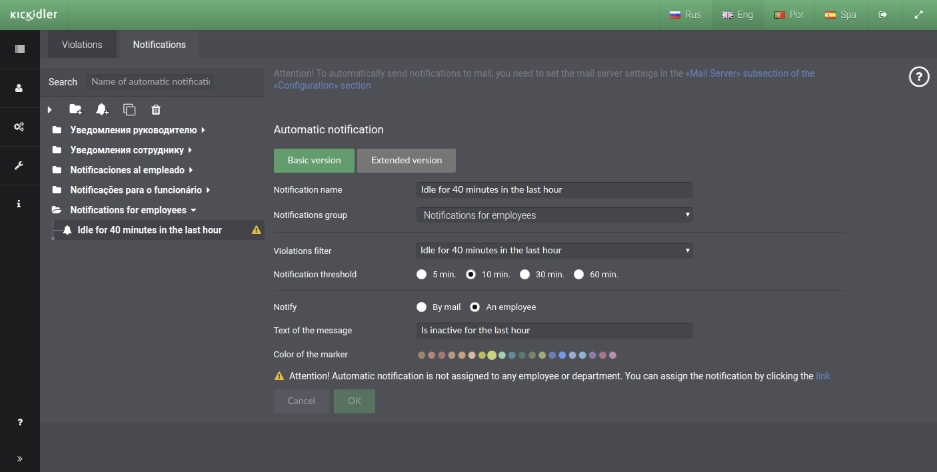
Task: Expand the Notificaciones al empleado folder arrow
Action: pos(191,170)
